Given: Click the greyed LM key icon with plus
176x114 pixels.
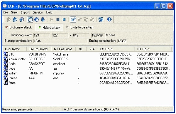Looking at the screenshot, I should (86, 20).
